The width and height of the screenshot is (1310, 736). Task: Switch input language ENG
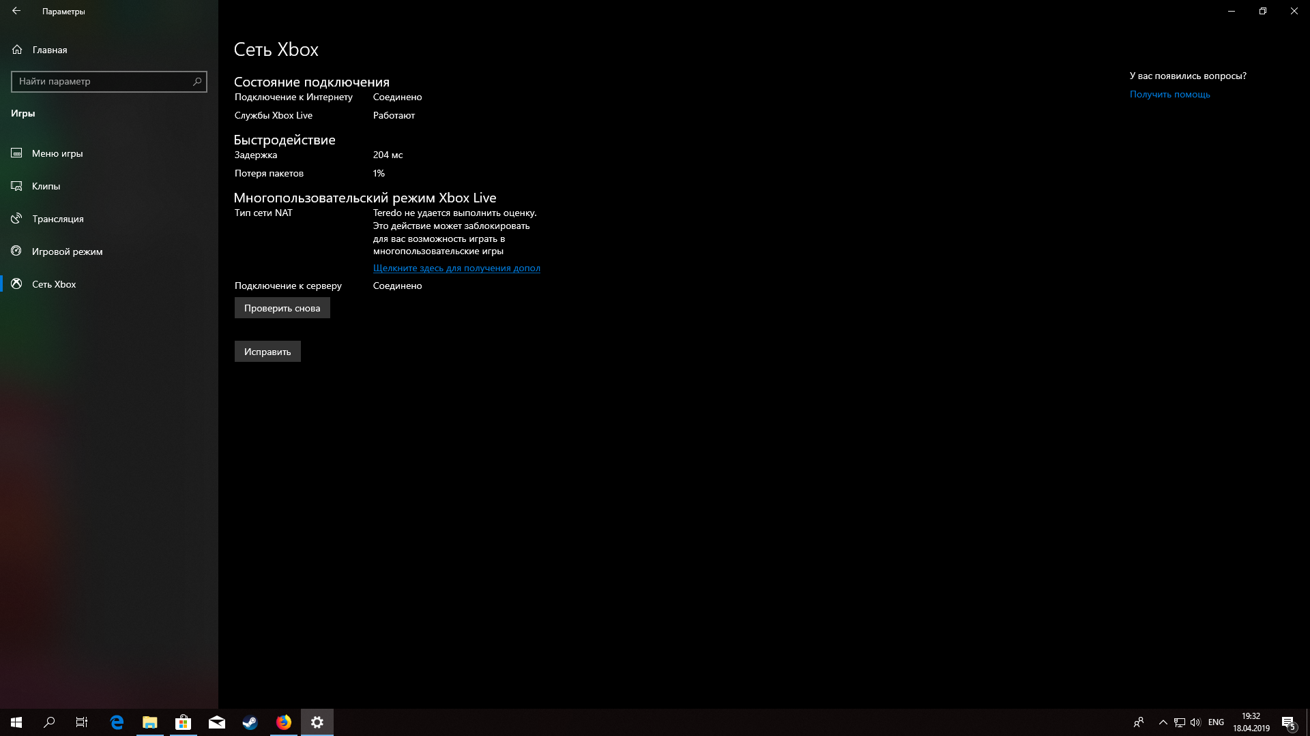click(x=1216, y=722)
